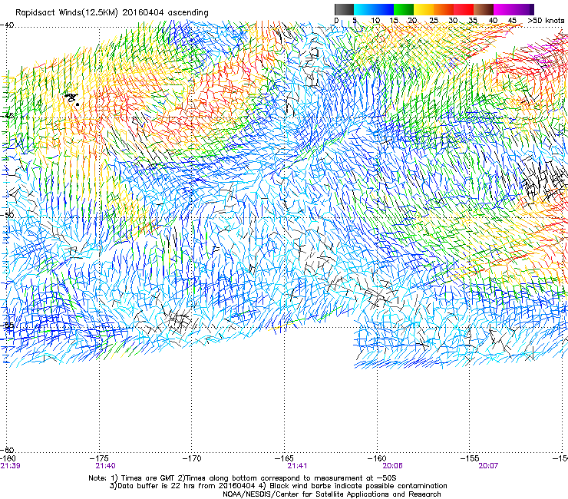Select the orange 25–30 knots legend swatch

point(444,9)
